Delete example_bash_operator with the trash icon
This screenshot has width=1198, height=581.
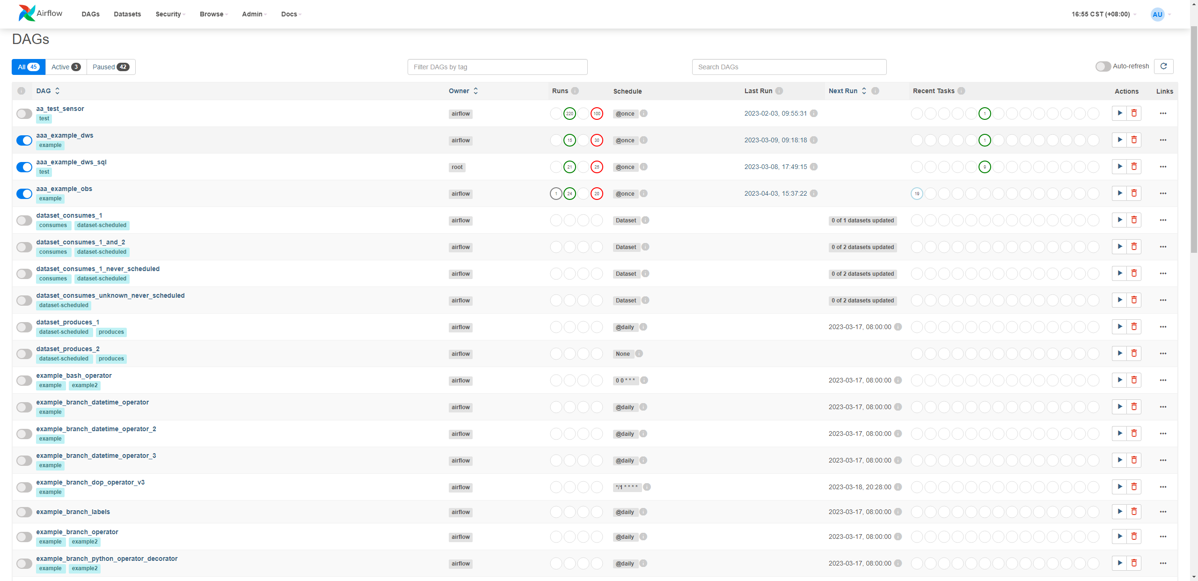click(x=1134, y=380)
